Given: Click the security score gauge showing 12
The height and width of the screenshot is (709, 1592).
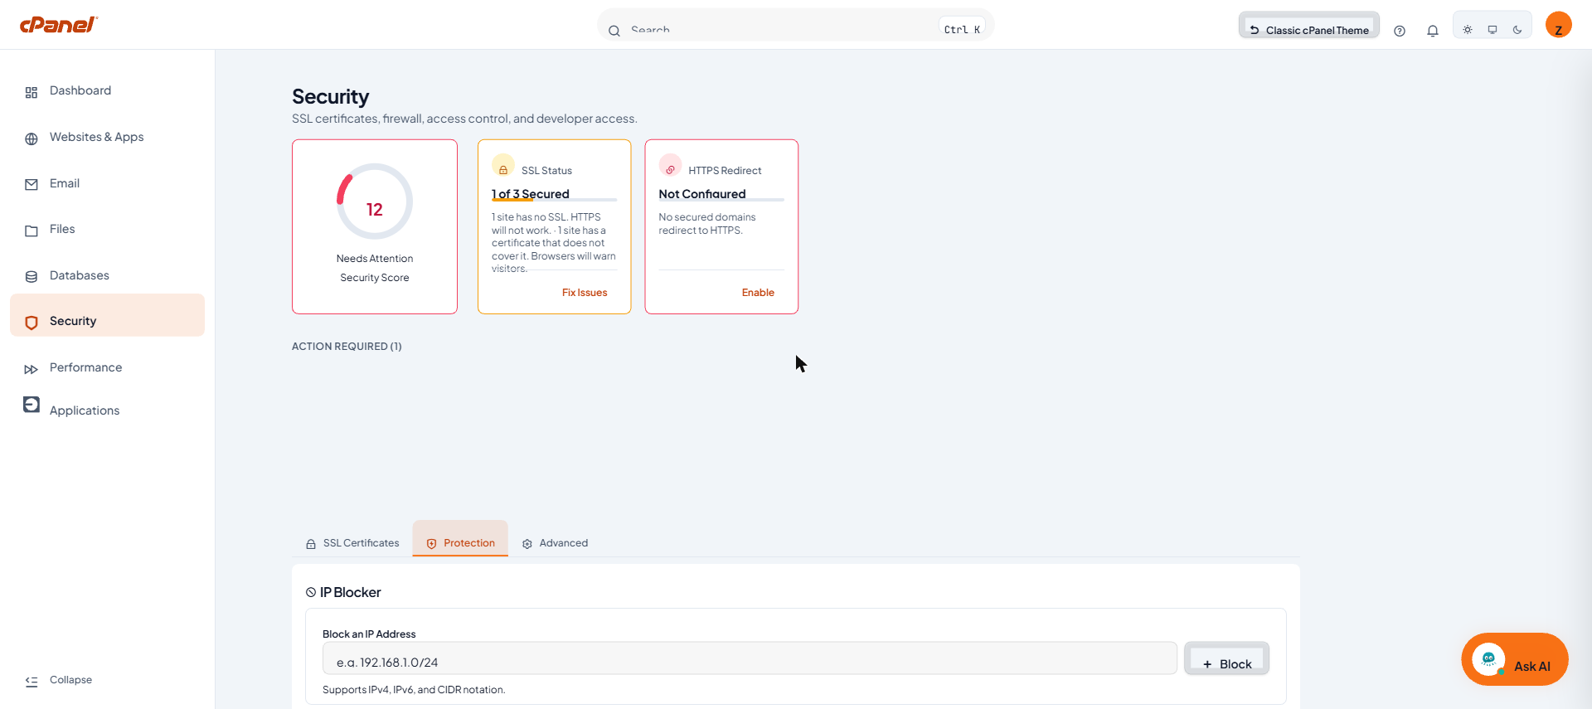Looking at the screenshot, I should (375, 202).
